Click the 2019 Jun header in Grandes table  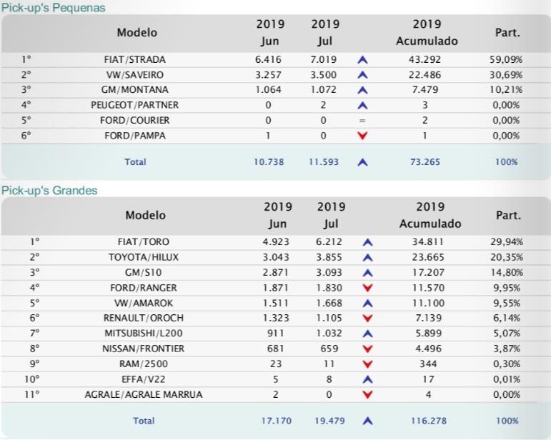coord(278,215)
